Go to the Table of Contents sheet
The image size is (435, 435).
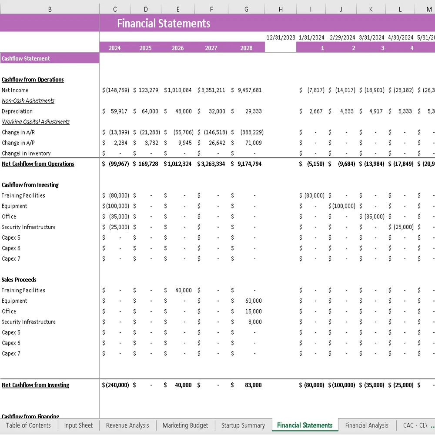point(29,425)
